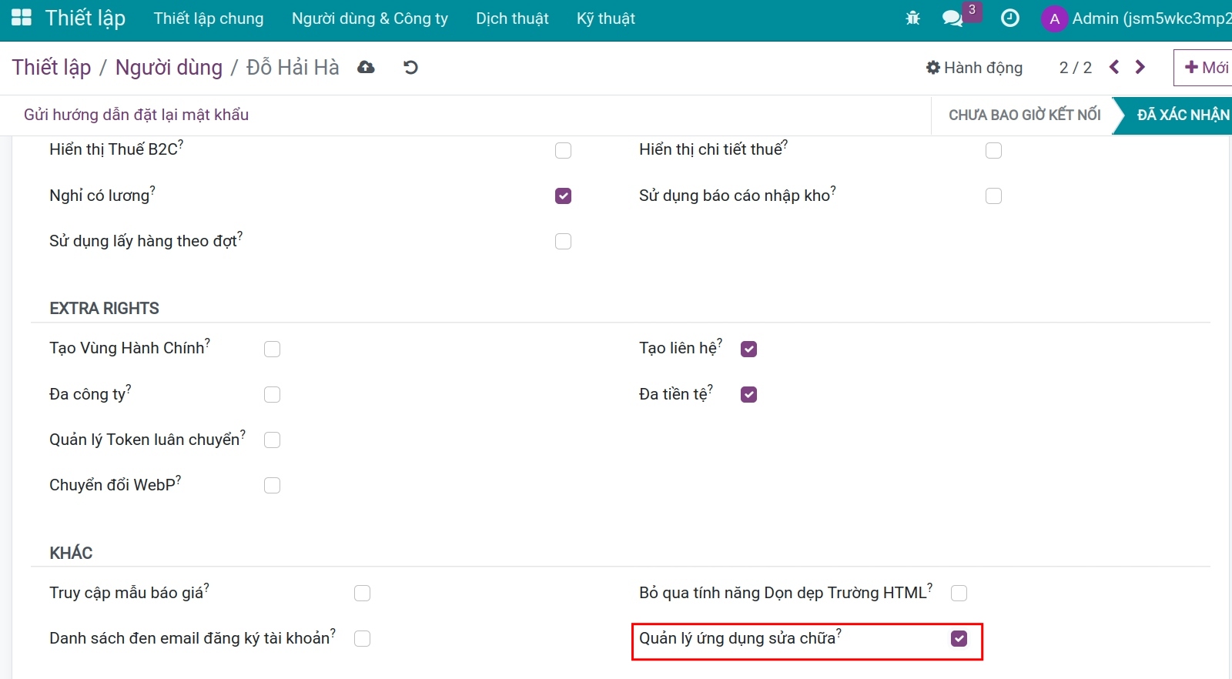
Task: Go to previous record arrow
Action: (1114, 68)
